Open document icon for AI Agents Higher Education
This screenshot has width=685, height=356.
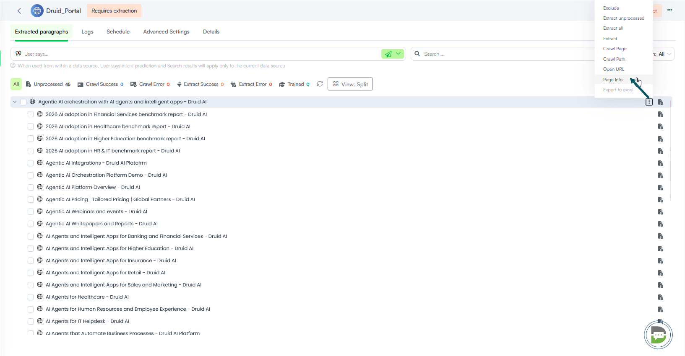tap(661, 248)
